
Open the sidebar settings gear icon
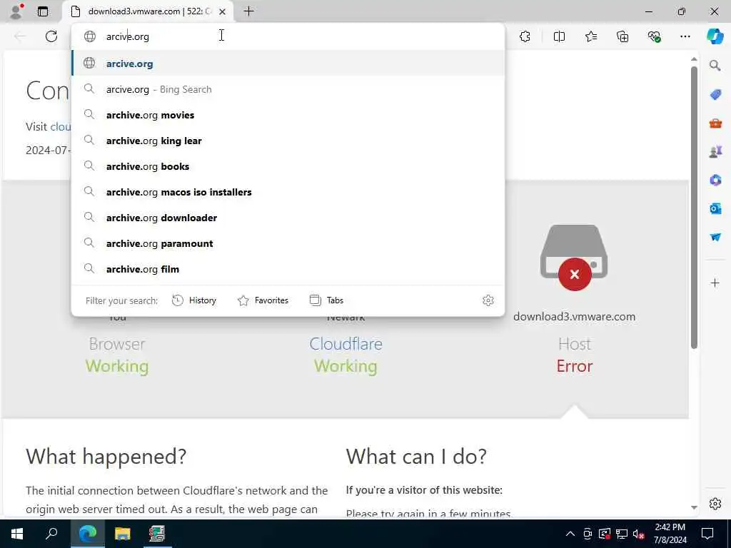[x=715, y=504]
